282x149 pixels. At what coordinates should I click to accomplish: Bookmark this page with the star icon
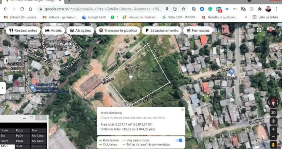pyautogui.click(x=183, y=9)
